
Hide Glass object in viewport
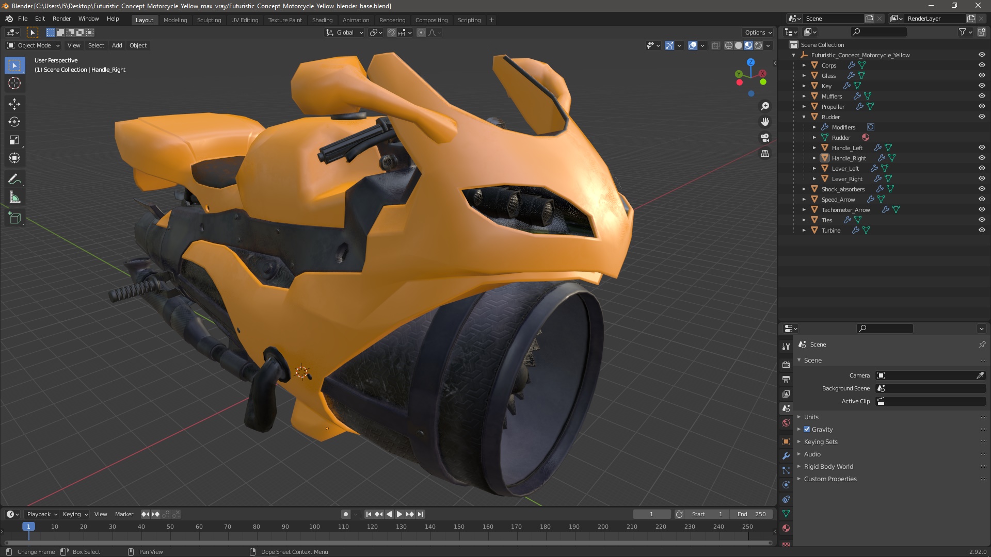[x=982, y=75]
